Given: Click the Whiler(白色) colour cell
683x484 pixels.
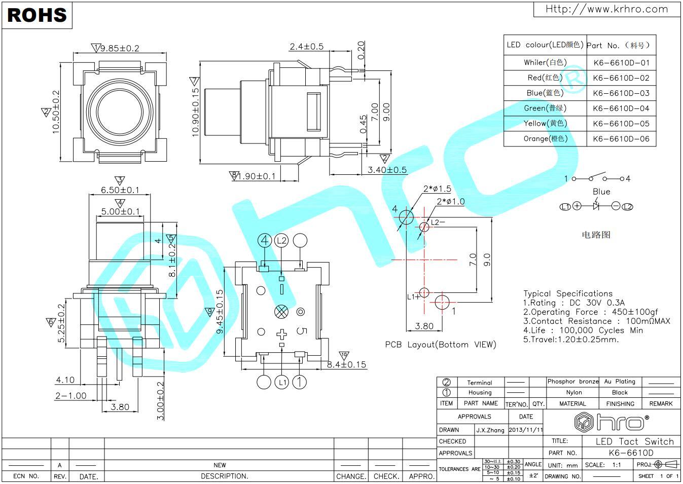Looking at the screenshot, I should point(545,62).
